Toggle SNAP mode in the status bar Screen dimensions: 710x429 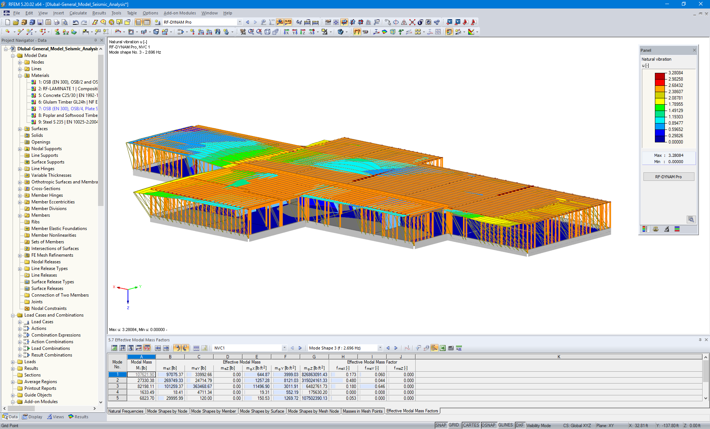pyautogui.click(x=441, y=425)
